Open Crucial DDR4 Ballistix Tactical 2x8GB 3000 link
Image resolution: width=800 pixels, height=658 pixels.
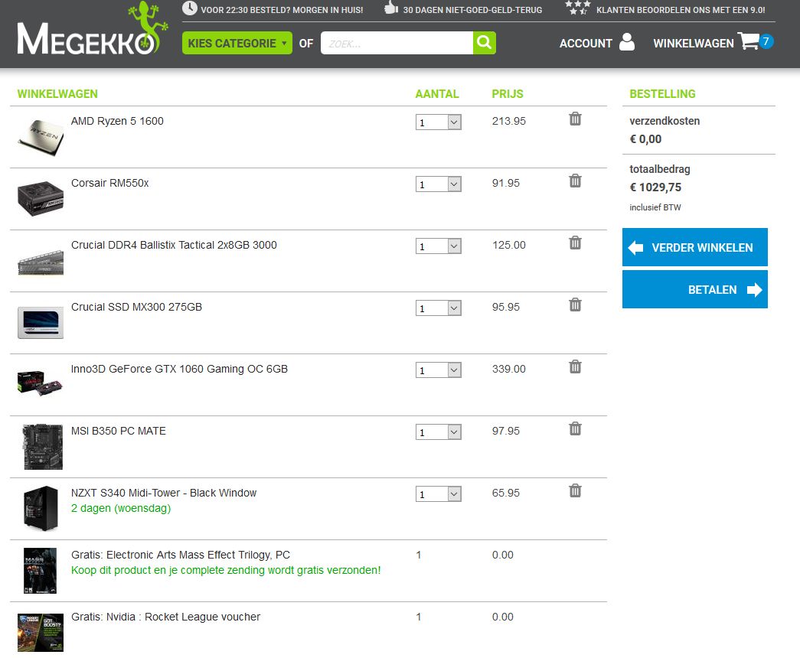click(174, 245)
